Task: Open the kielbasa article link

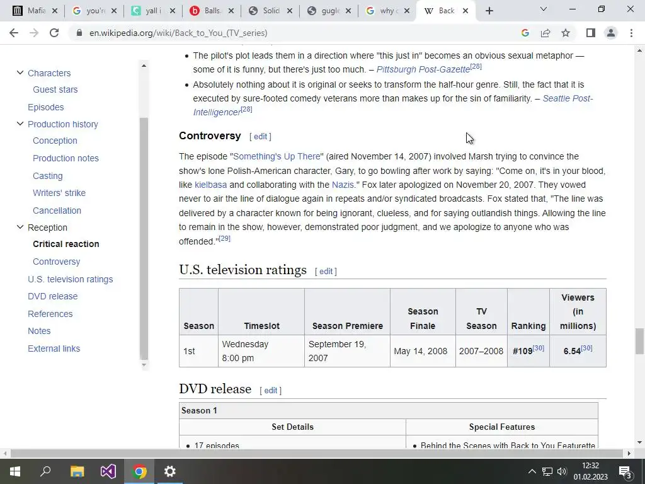Action: [210, 185]
